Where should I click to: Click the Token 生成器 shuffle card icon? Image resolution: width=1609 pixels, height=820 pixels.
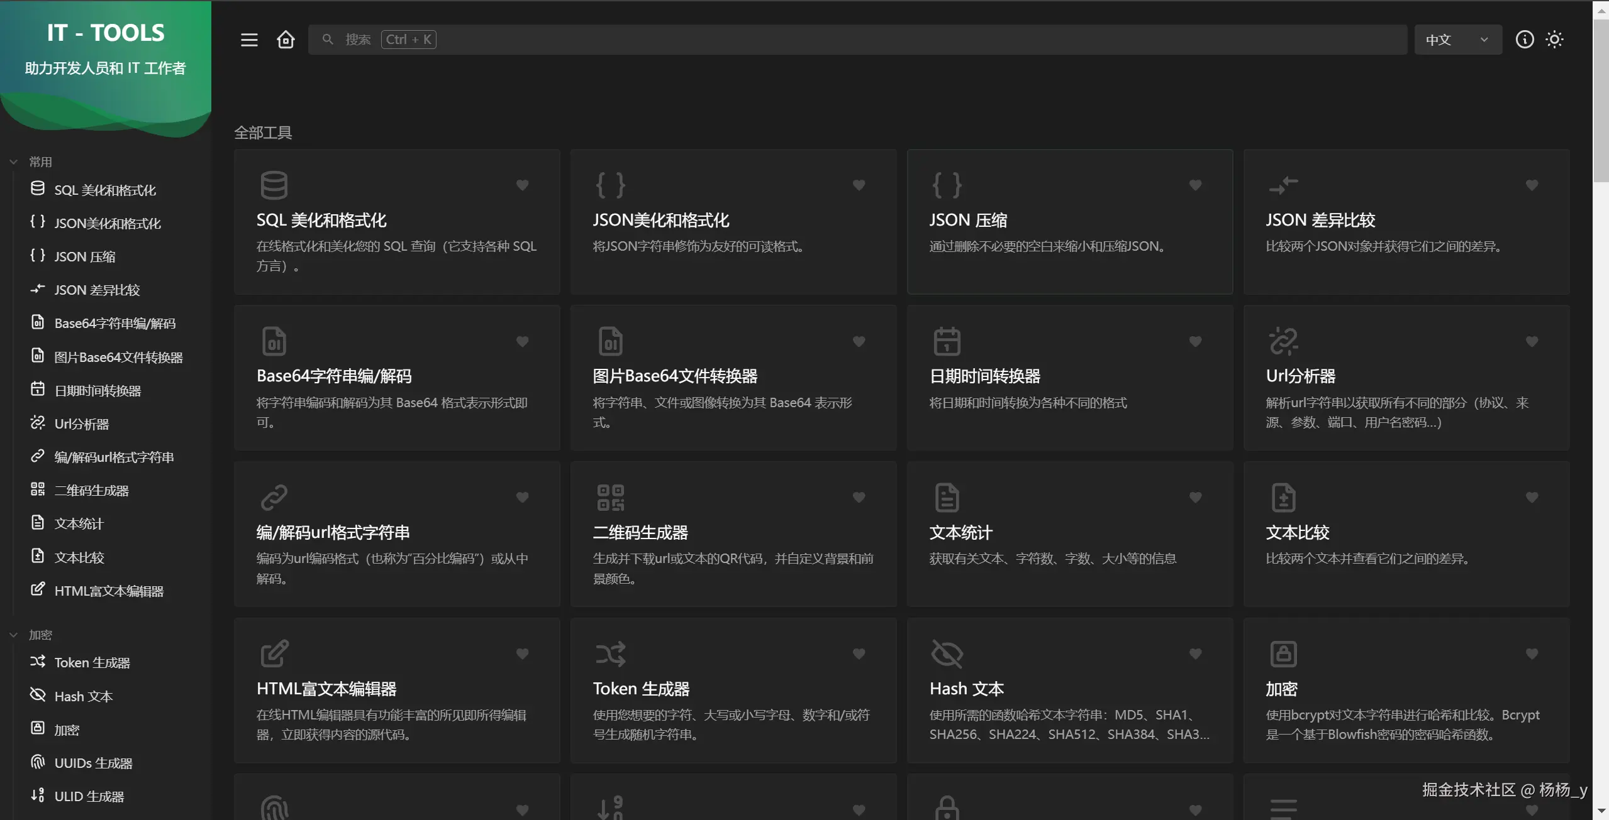coord(610,653)
